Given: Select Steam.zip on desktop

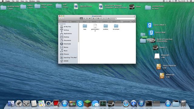Looking at the screenshot, I should pyautogui.click(x=162, y=76).
